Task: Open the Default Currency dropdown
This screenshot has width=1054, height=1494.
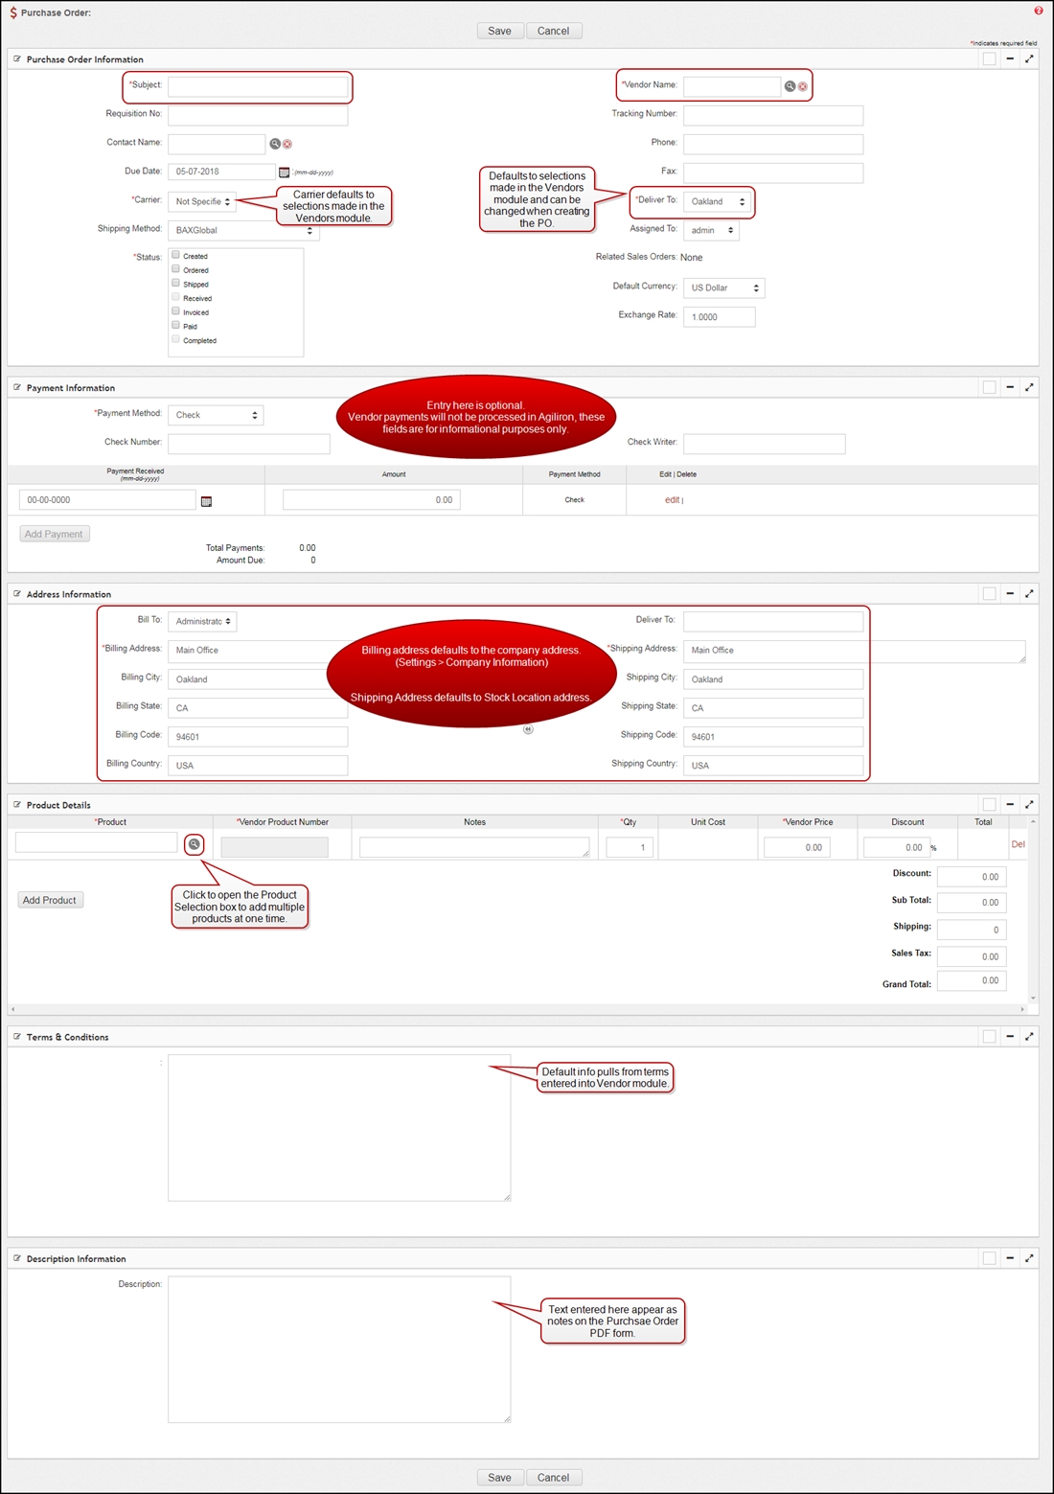Action: (724, 287)
